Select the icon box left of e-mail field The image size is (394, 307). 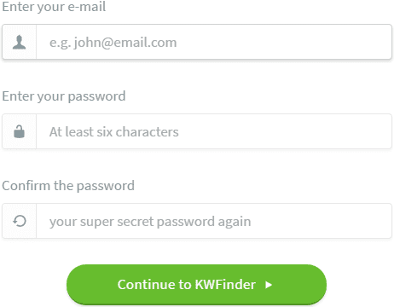[20, 42]
